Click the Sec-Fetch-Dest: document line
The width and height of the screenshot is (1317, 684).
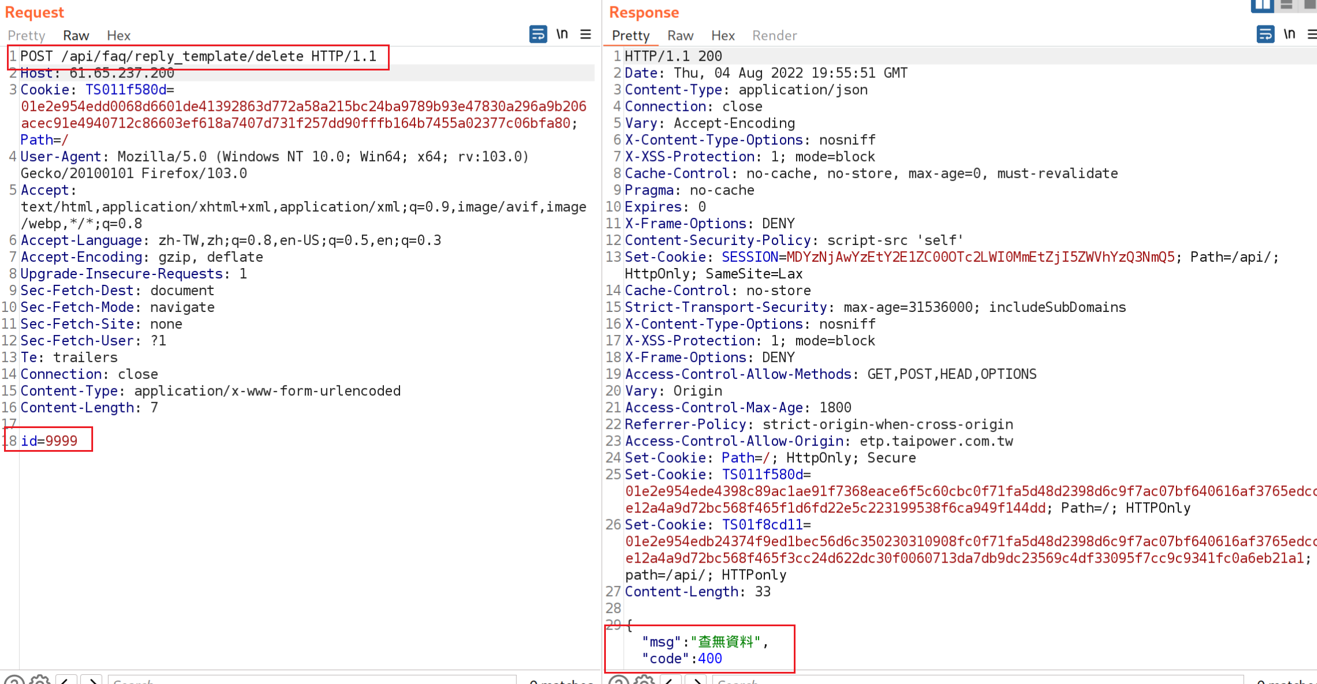click(117, 291)
